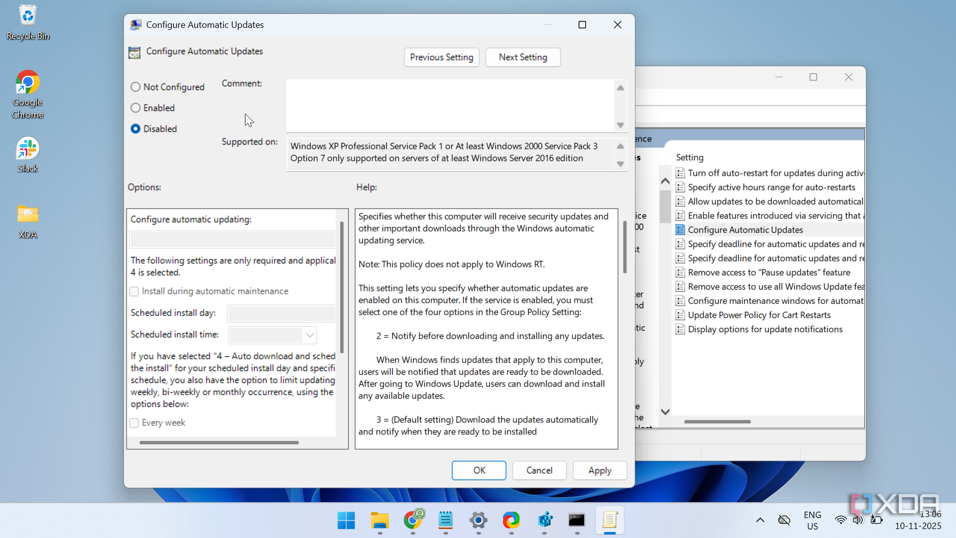Image resolution: width=956 pixels, height=538 pixels.
Task: Click the Apply button
Action: point(600,470)
